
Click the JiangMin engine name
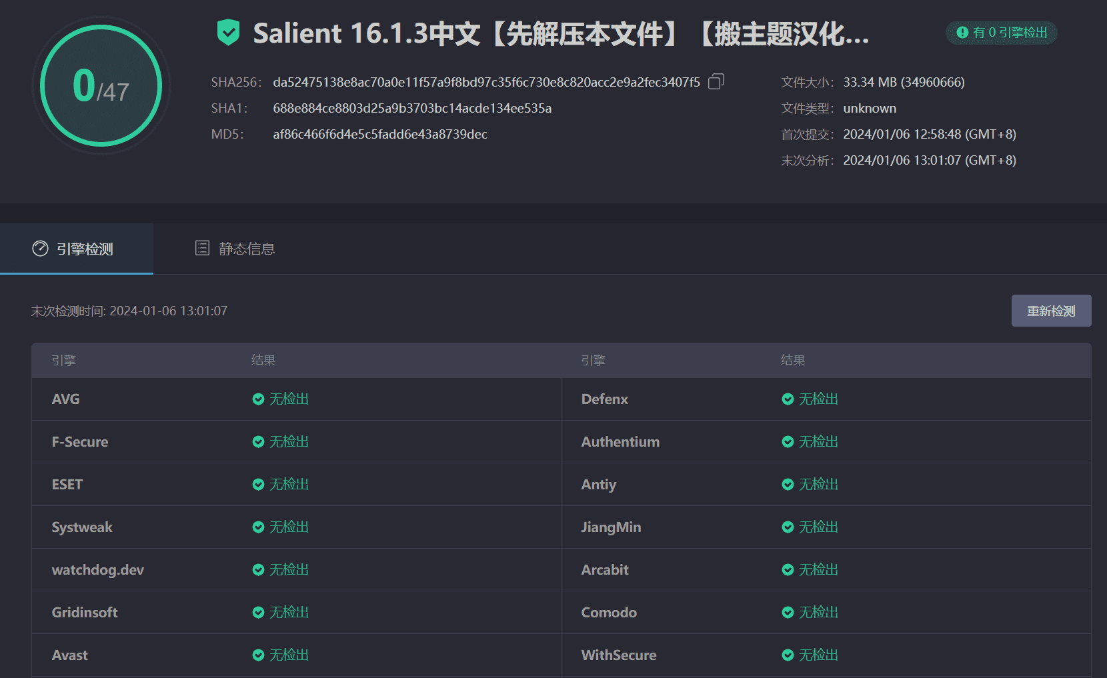[611, 527]
